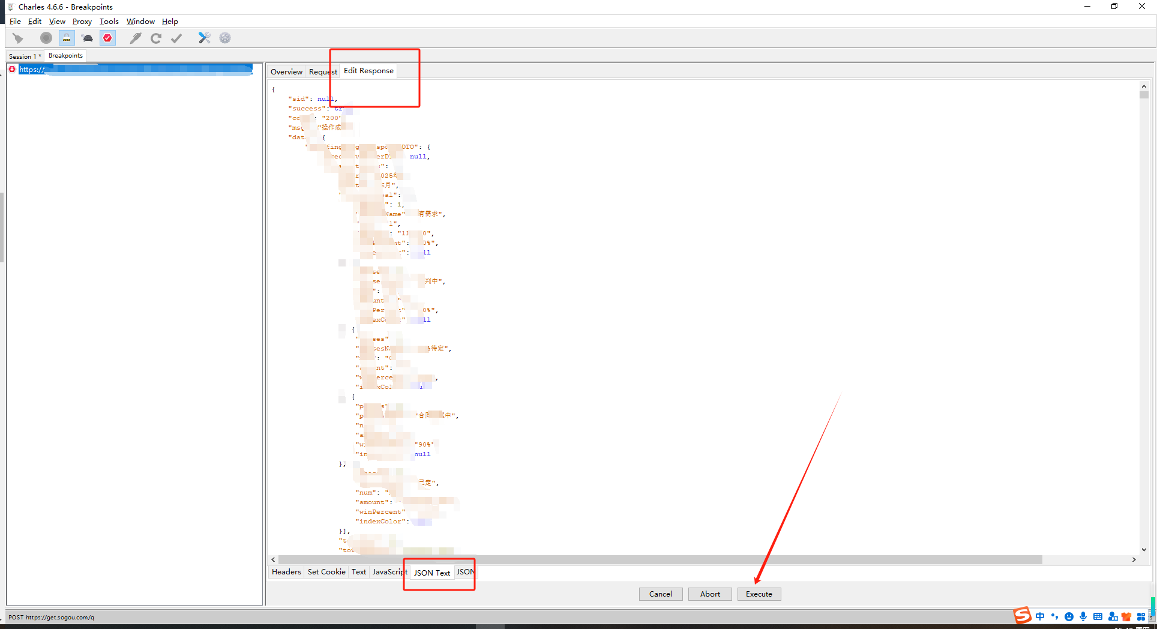The height and width of the screenshot is (629, 1157).
Task: Click the "amount" key line near bottom
Action: [x=374, y=502]
